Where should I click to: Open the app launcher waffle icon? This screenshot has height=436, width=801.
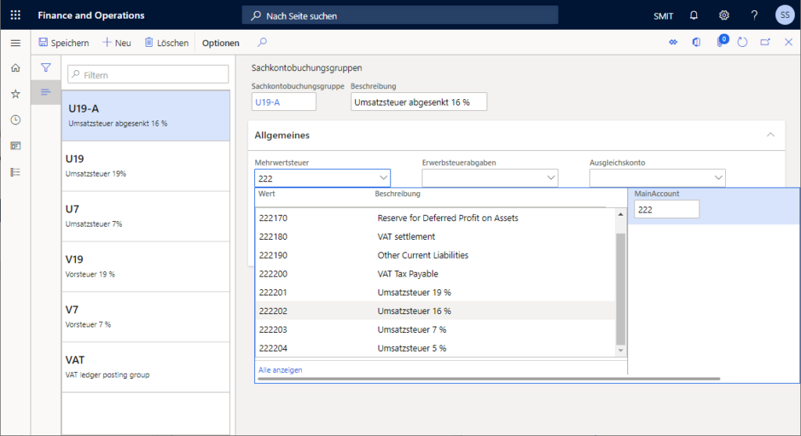click(16, 16)
